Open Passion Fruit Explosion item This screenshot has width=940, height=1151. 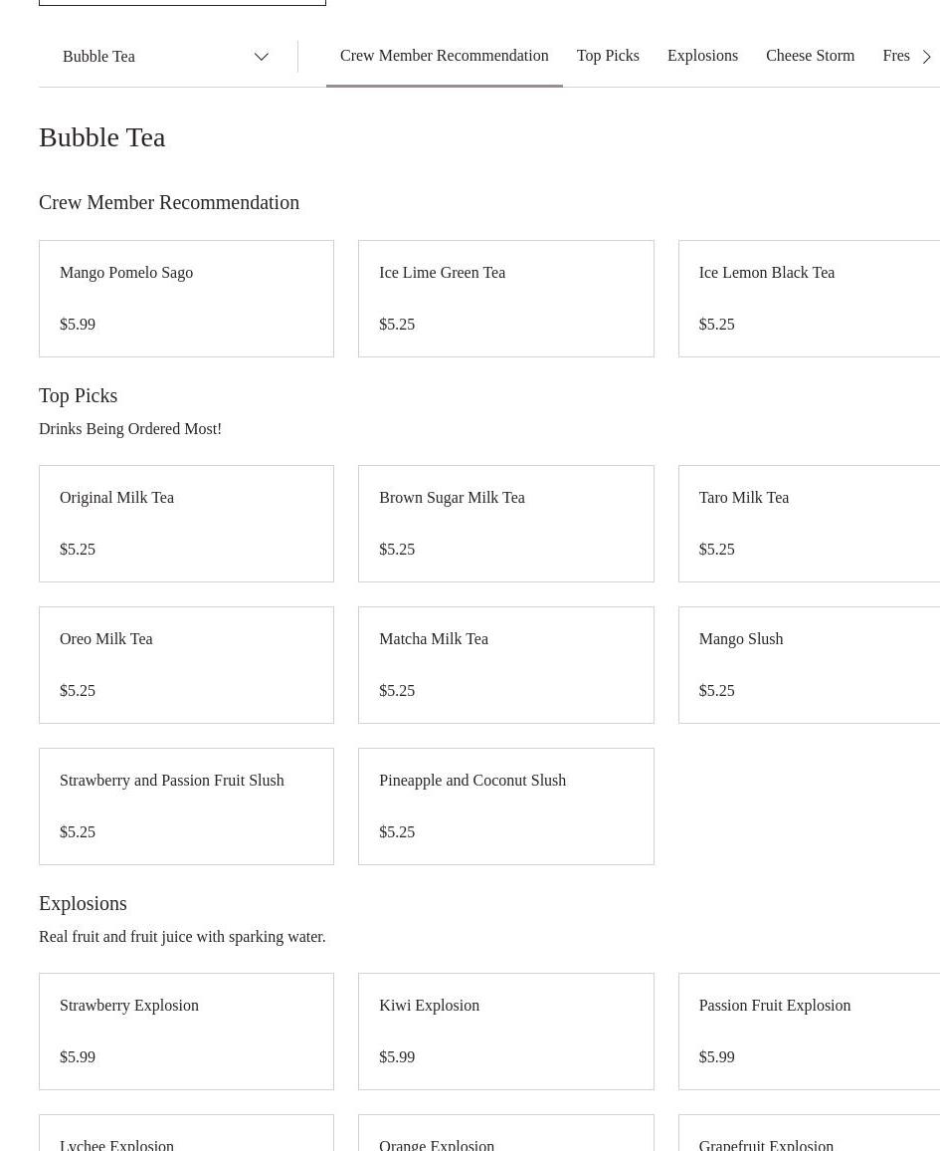point(808,1031)
